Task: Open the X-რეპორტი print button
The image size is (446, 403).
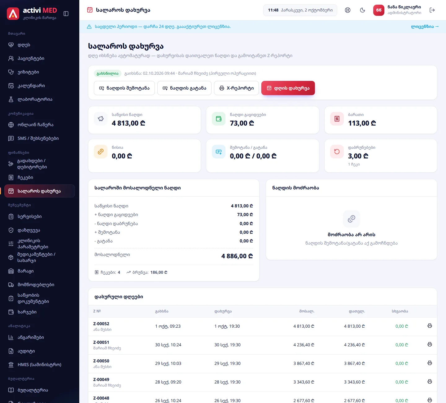Action: click(x=236, y=88)
